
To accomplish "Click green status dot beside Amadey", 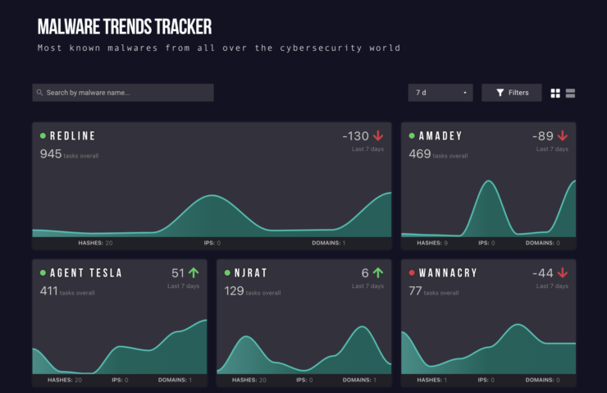I will (x=412, y=135).
